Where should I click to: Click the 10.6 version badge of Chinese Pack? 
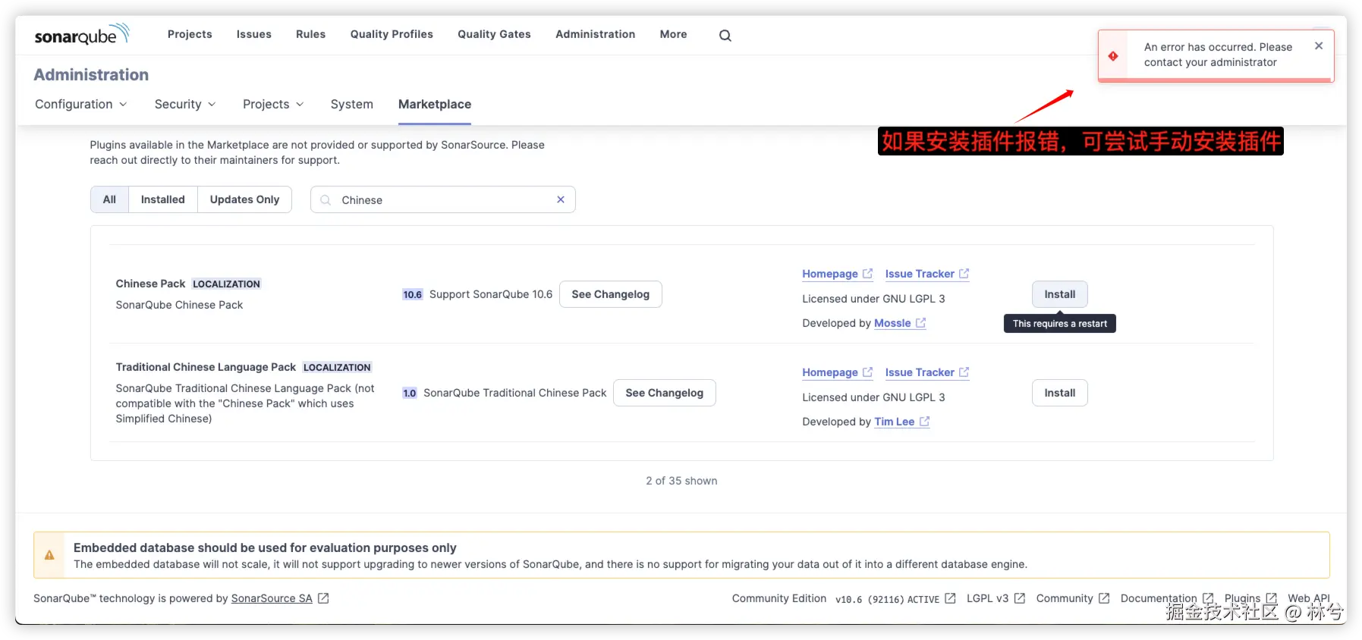[412, 294]
